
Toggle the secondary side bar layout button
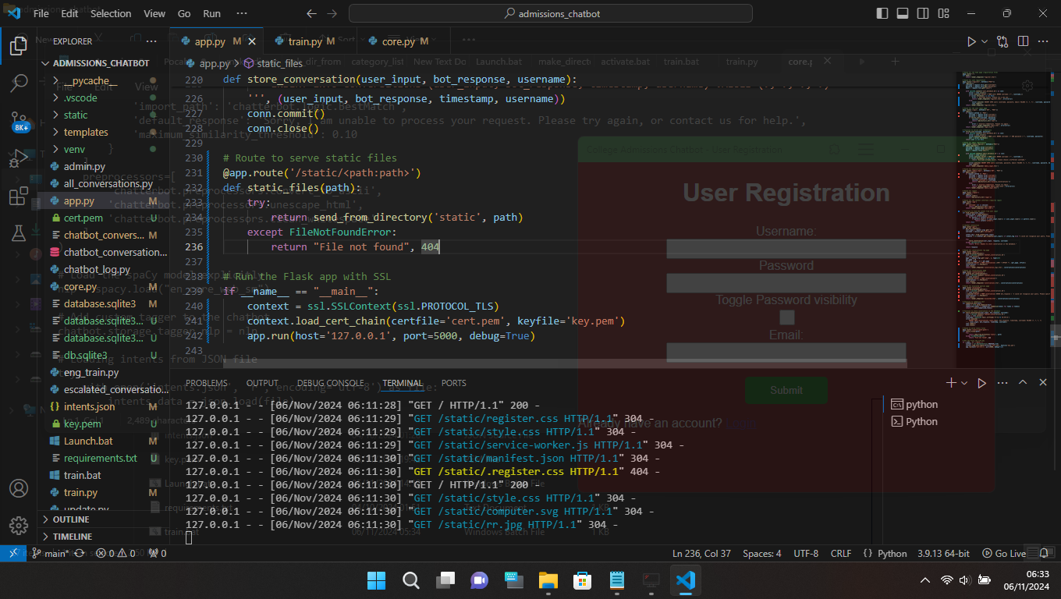[x=923, y=13]
